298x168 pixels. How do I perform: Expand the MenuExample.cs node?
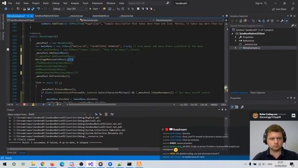click(236, 48)
